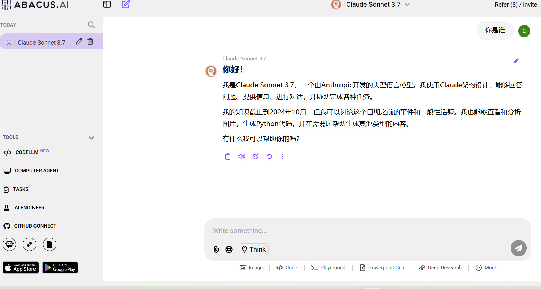541x289 pixels.
Task: Toggle the sidebar panel icon
Action: pos(107,4)
